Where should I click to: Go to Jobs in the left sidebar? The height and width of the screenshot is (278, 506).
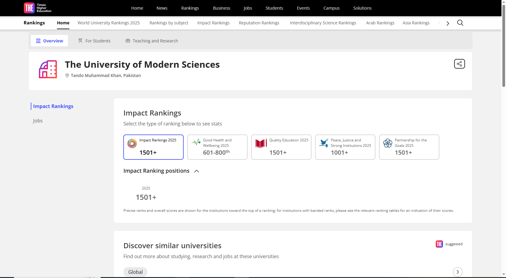click(38, 121)
